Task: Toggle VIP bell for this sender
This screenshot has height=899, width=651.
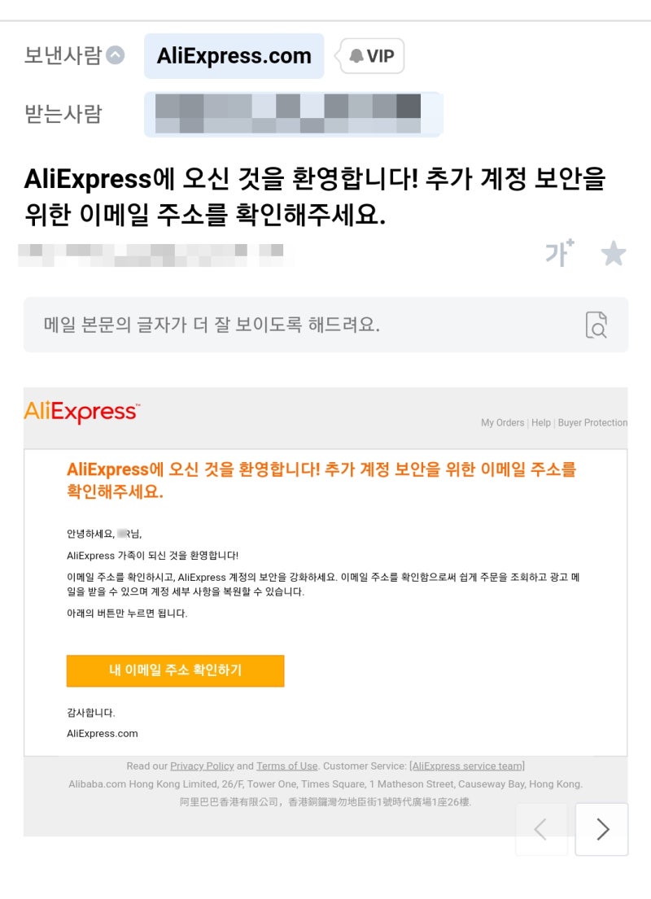Action: 372,56
